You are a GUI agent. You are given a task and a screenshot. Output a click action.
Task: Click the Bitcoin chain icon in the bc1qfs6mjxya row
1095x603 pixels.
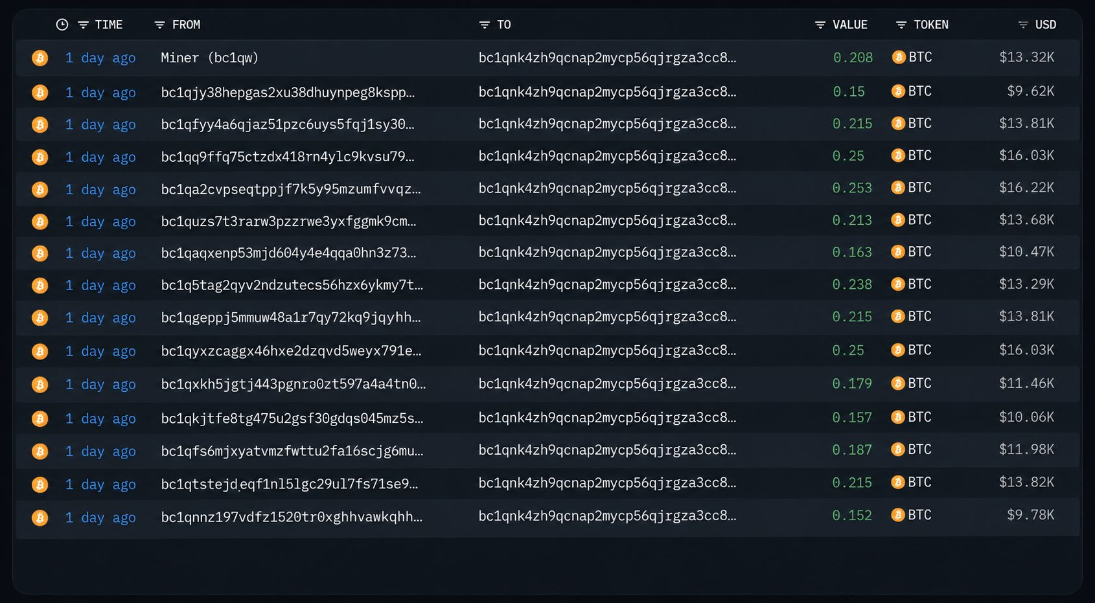point(40,451)
